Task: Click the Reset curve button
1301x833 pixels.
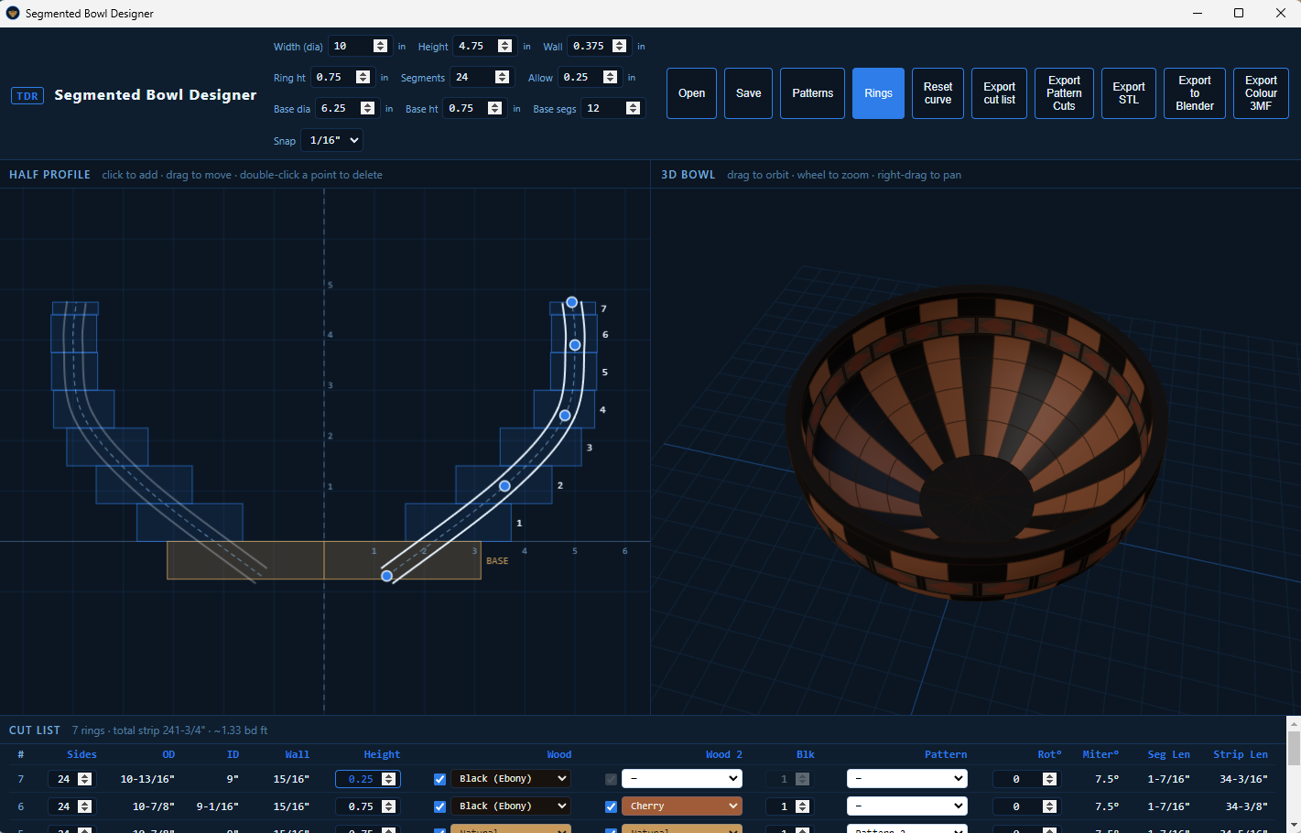Action: (938, 93)
